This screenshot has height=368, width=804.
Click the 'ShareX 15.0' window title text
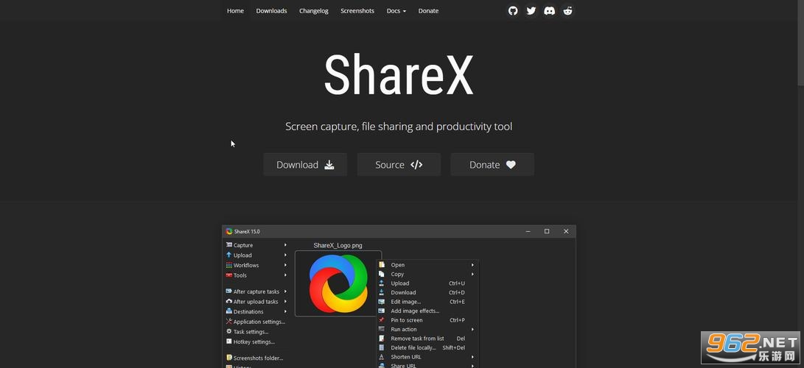[247, 231]
